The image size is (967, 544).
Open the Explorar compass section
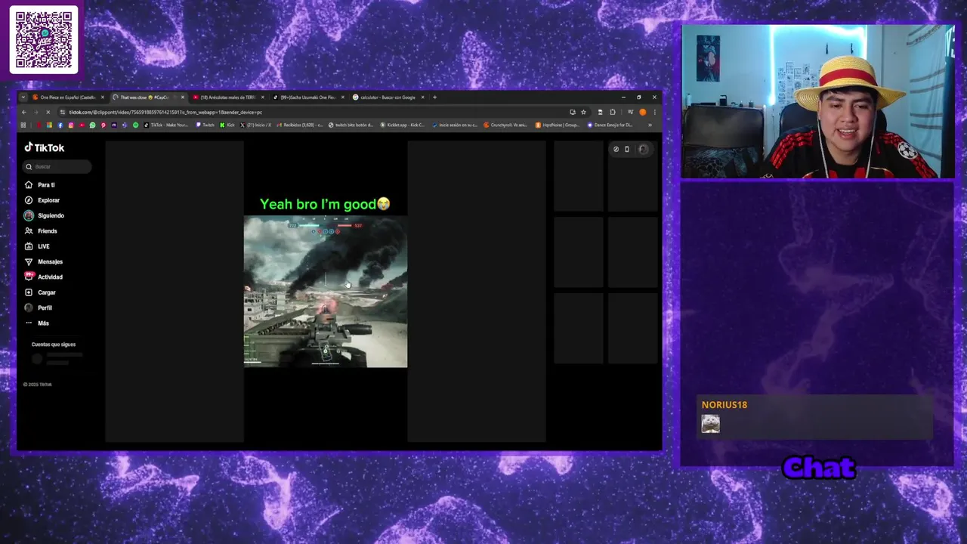(42, 200)
